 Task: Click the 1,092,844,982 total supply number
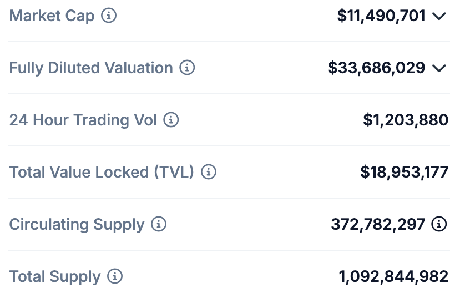pyautogui.click(x=393, y=276)
